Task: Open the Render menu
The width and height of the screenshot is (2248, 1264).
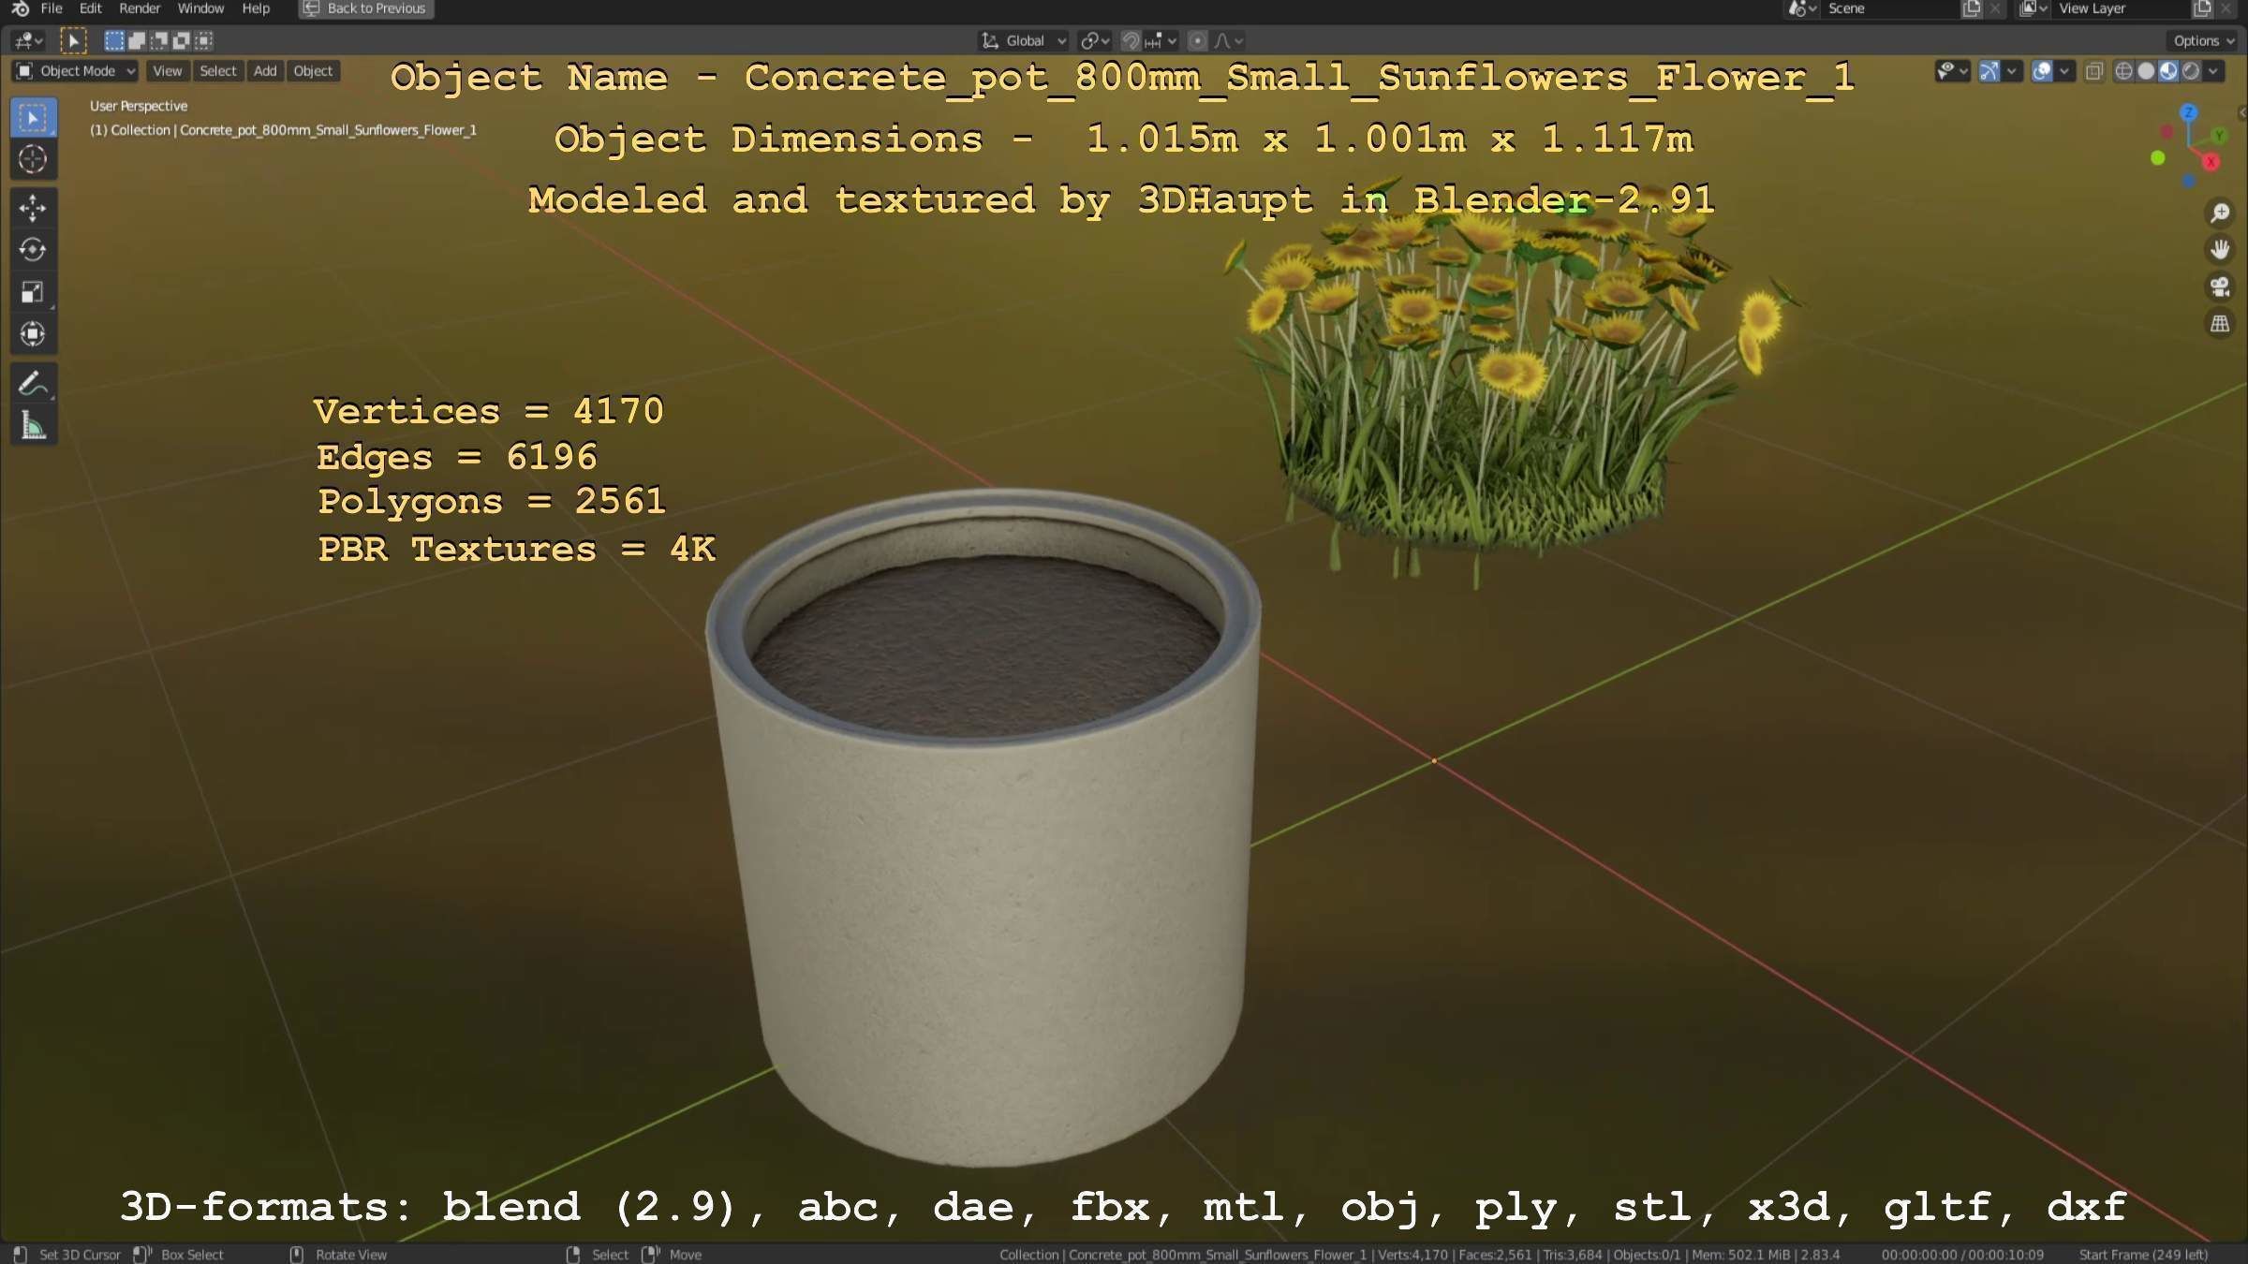Action: pyautogui.click(x=140, y=8)
